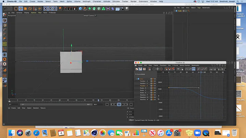Click the coordinate system icon
The image size is (246, 138).
59,9
